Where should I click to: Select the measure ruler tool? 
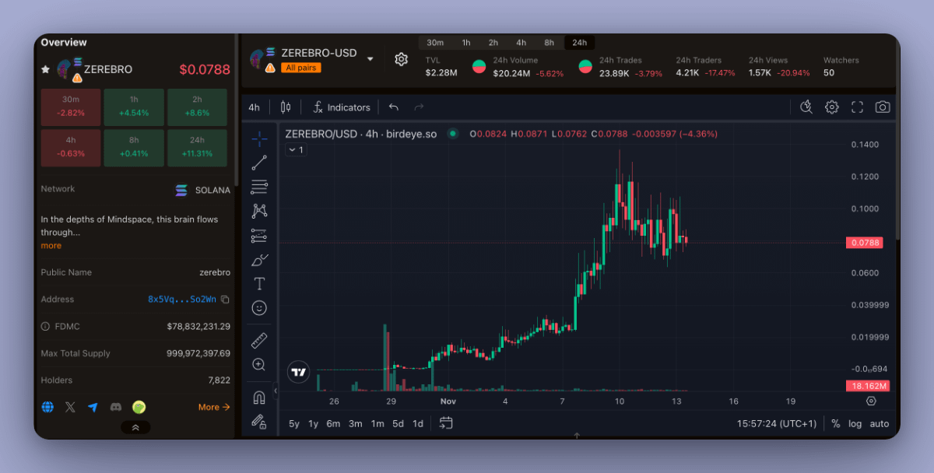(x=259, y=340)
